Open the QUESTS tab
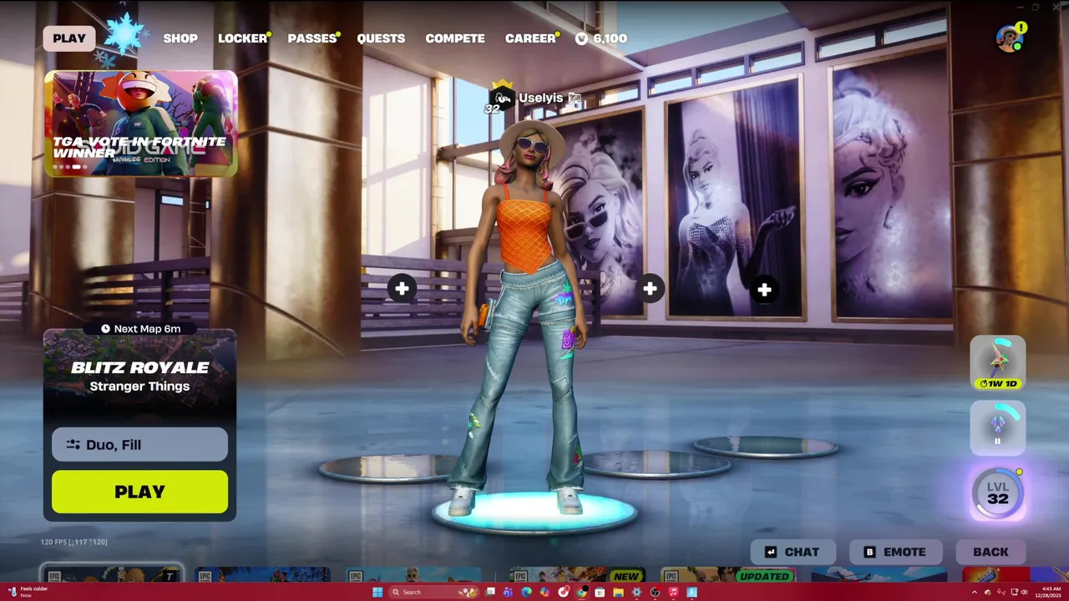The height and width of the screenshot is (601, 1069). (x=381, y=38)
